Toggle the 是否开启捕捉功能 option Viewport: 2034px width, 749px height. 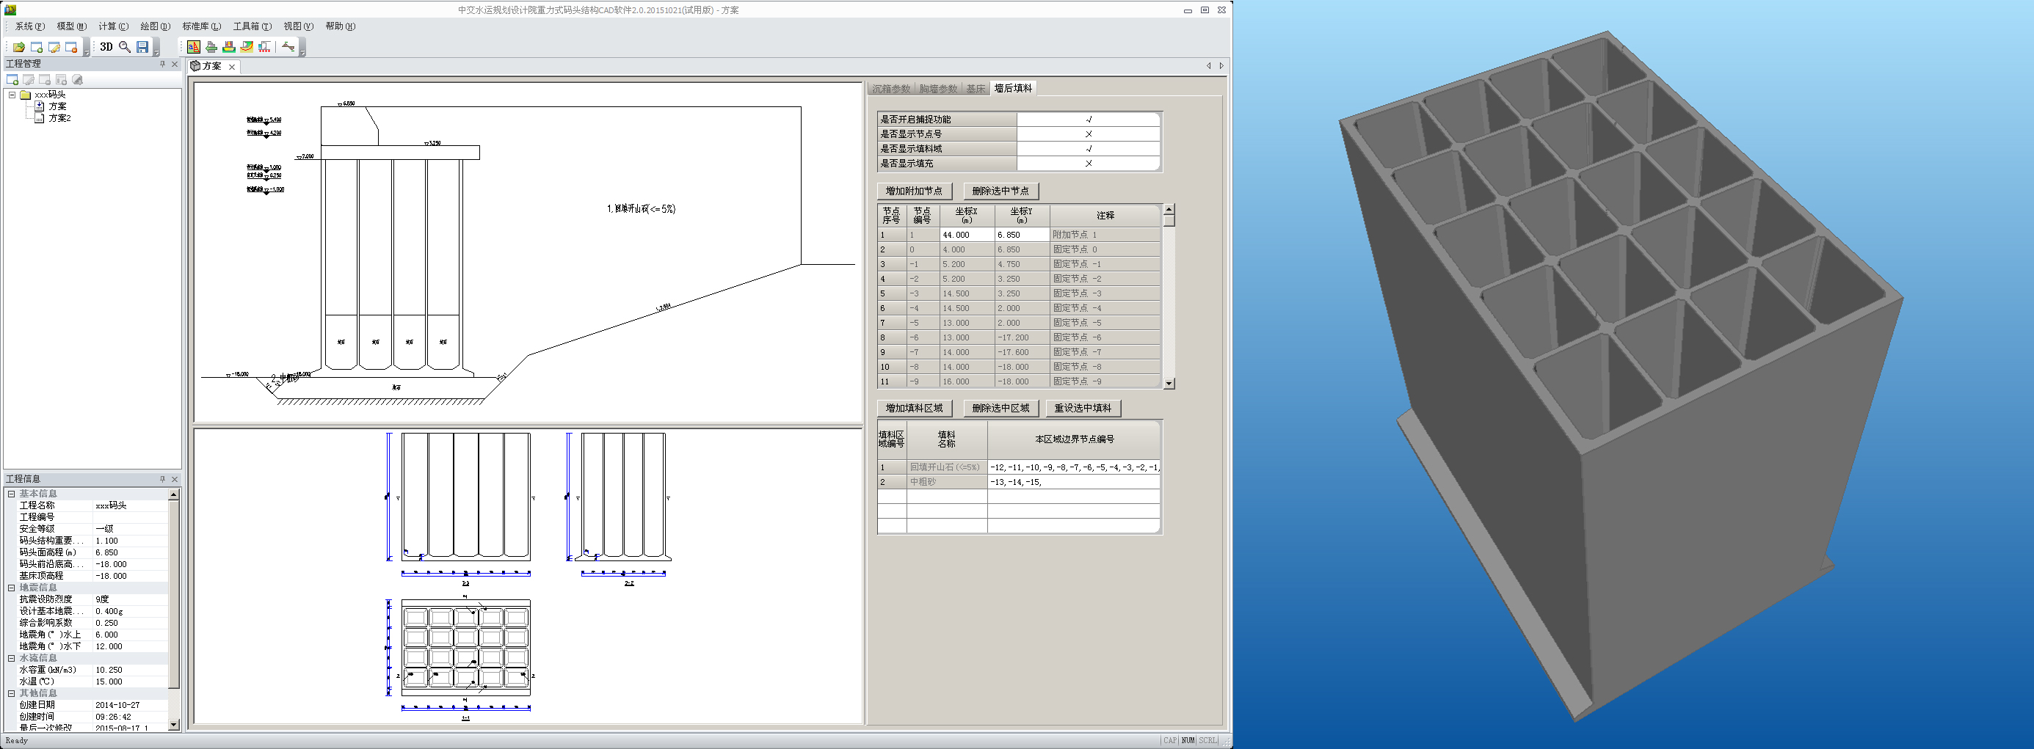pyautogui.click(x=1088, y=119)
